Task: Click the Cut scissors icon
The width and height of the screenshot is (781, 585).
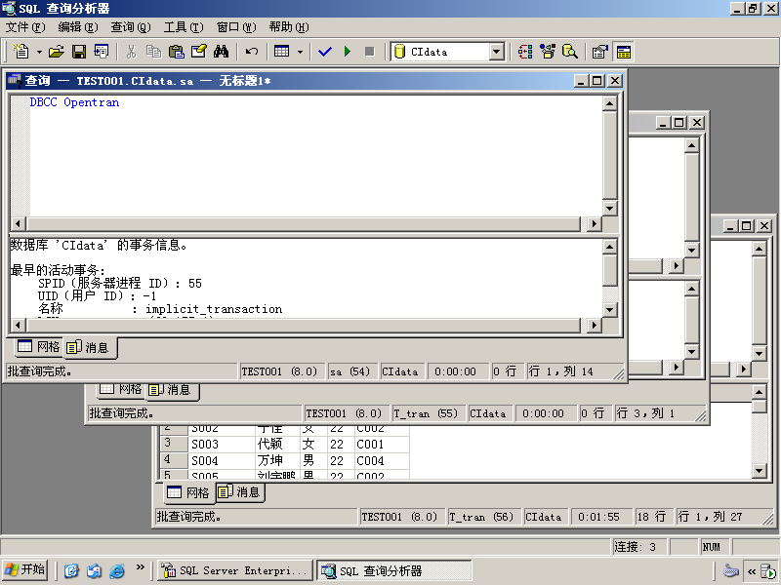Action: (x=131, y=52)
